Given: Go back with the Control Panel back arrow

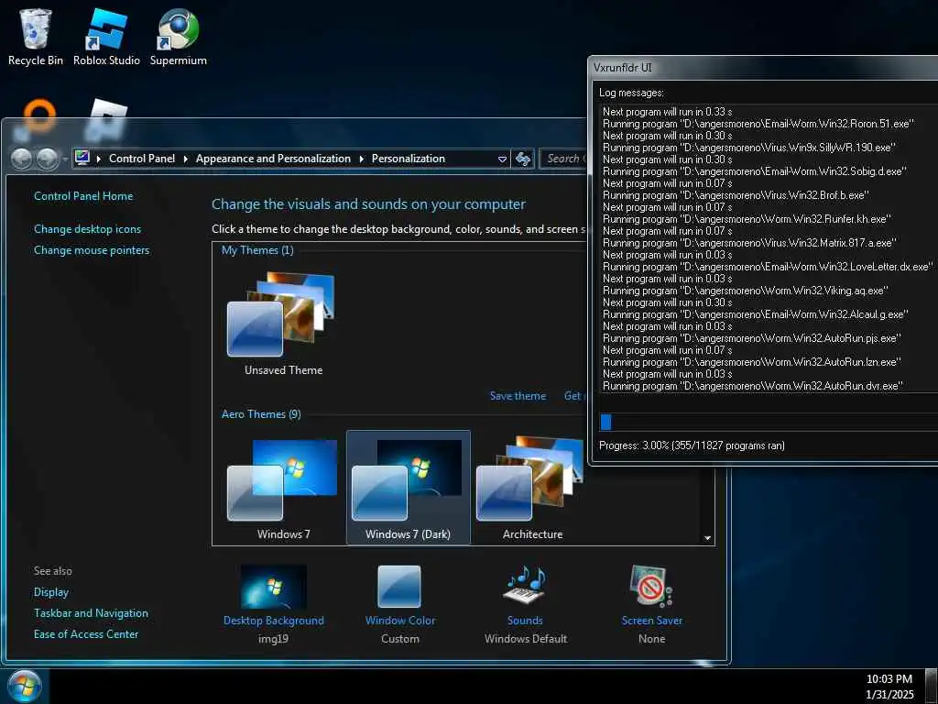Looking at the screenshot, I should (22, 159).
